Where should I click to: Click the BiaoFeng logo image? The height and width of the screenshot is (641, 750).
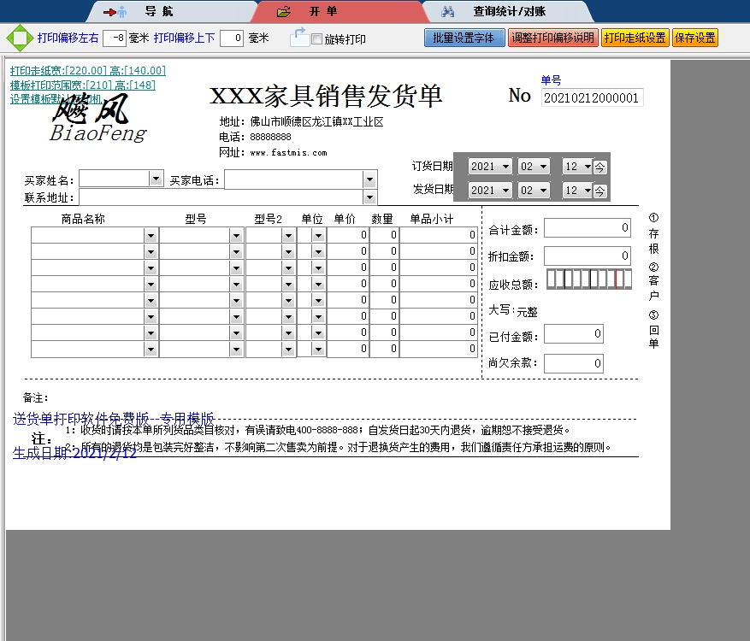click(97, 120)
